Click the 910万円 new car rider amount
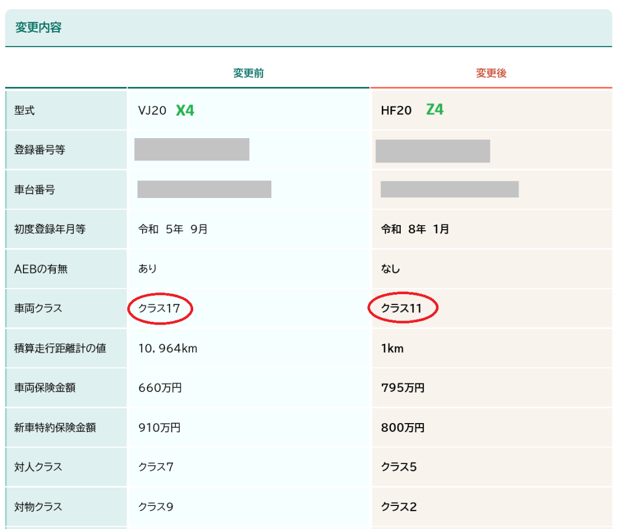 click(159, 428)
